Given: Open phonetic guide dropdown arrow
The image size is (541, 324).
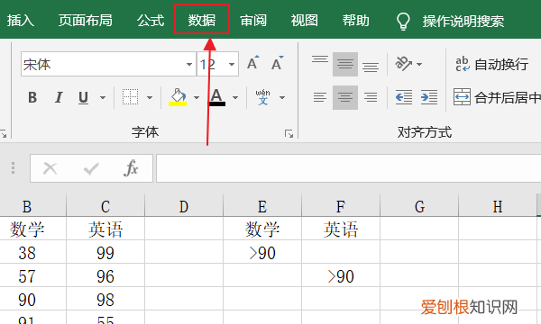Looking at the screenshot, I should click(282, 98).
